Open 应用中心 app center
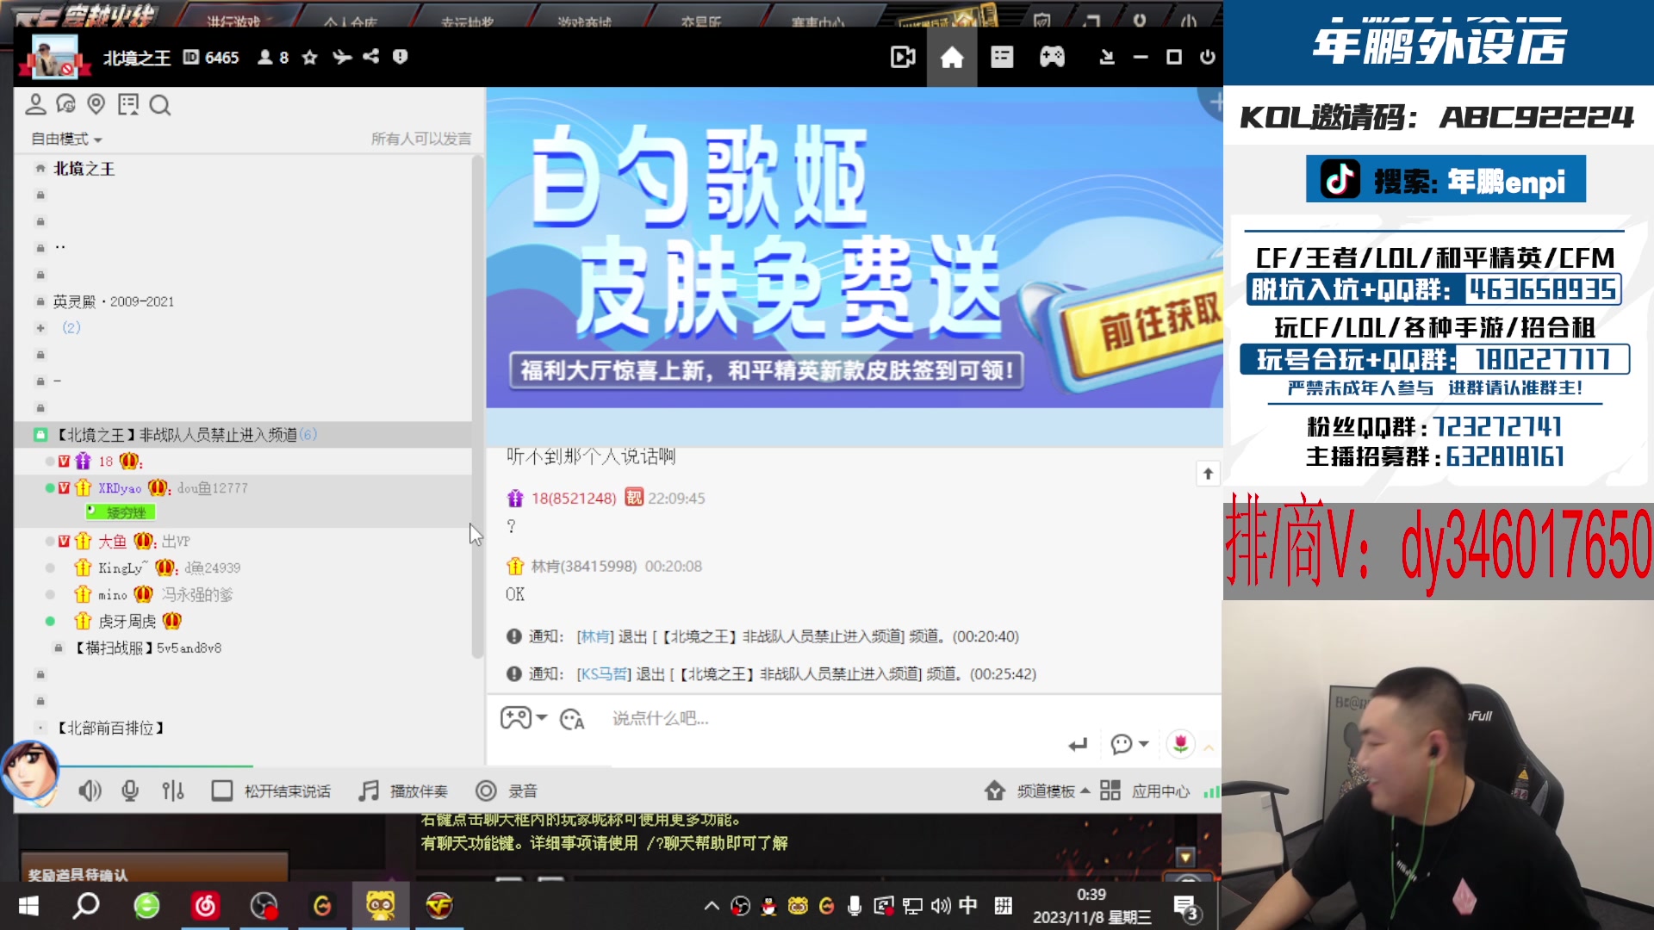The image size is (1654, 930). click(x=1145, y=790)
